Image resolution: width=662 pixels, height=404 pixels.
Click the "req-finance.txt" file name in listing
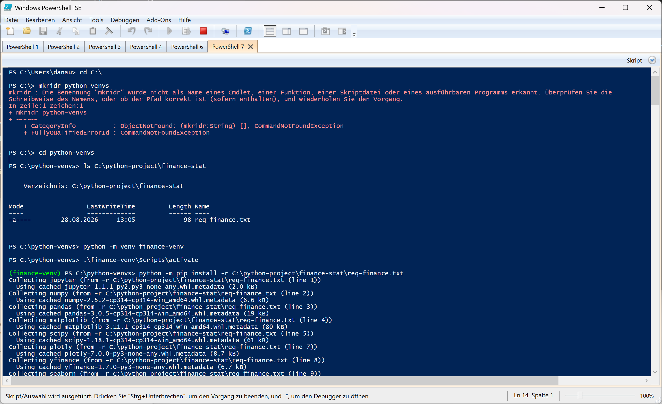click(223, 220)
